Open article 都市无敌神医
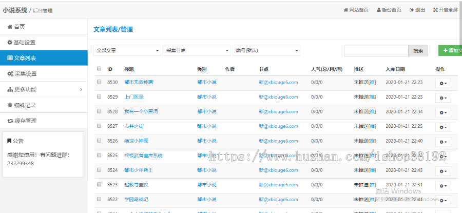Viewport: 462px width, 213px height. point(139,82)
